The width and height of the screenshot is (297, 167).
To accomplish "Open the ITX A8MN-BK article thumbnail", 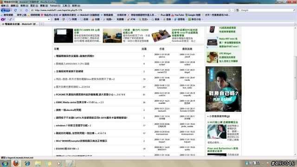I will pyautogui.click(x=63, y=36).
